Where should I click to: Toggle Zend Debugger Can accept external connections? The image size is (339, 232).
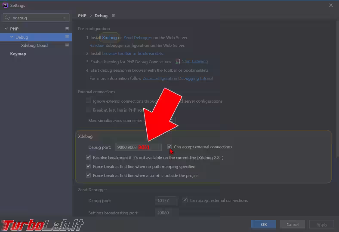coord(185,200)
